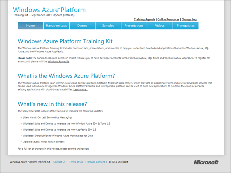Follow the Online Resources link
This screenshot has width=231, height=173.
pyautogui.click(x=168, y=19)
